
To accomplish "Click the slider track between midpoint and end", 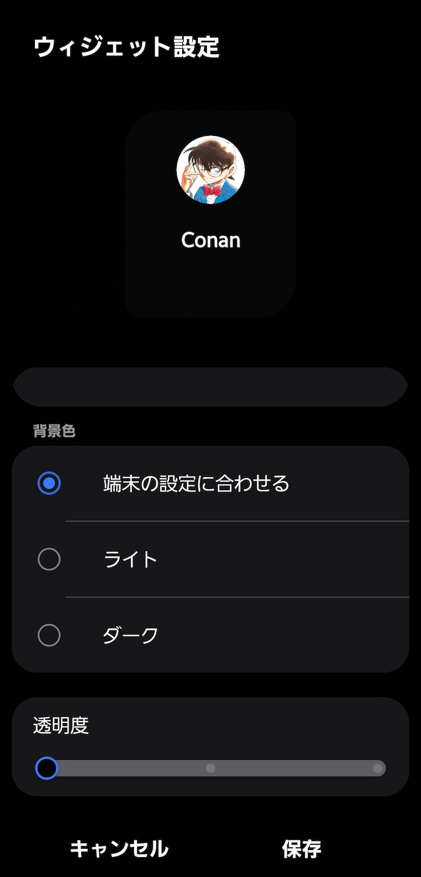I will [295, 768].
